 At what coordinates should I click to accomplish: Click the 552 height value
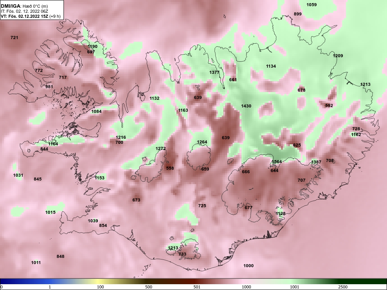(x=329, y=106)
